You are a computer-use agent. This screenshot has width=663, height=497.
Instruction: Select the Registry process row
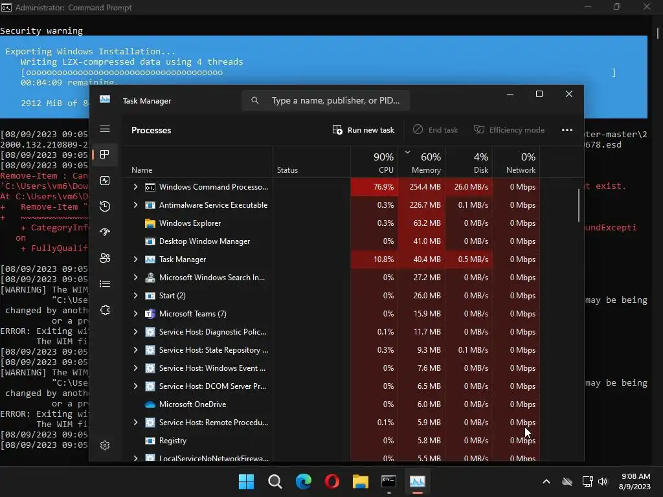tap(331, 441)
